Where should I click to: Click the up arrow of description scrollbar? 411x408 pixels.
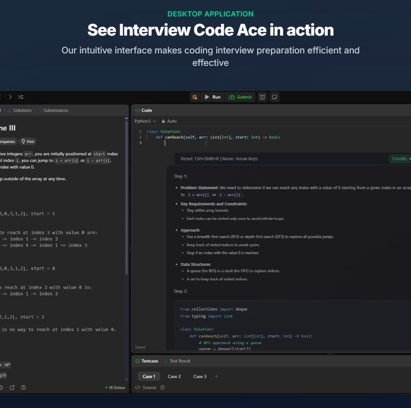[x=127, y=118]
